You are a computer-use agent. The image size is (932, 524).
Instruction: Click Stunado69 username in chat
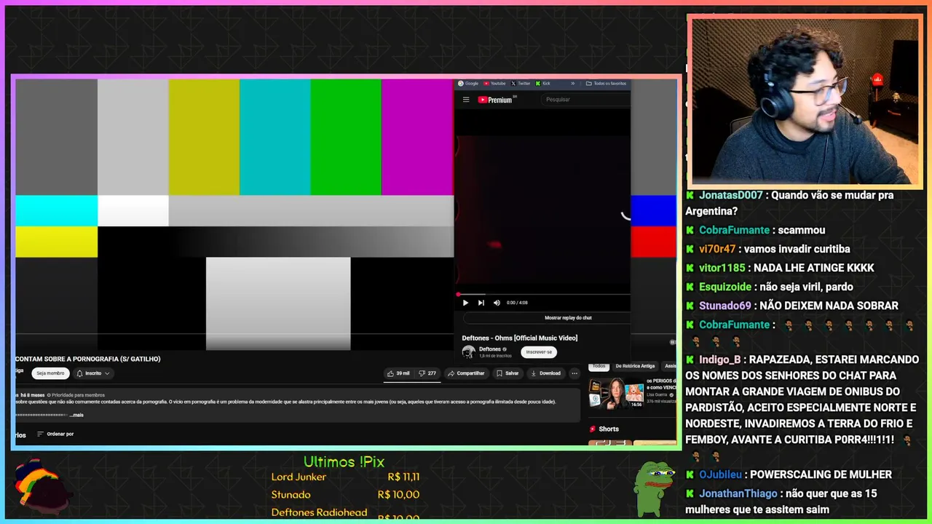click(725, 306)
